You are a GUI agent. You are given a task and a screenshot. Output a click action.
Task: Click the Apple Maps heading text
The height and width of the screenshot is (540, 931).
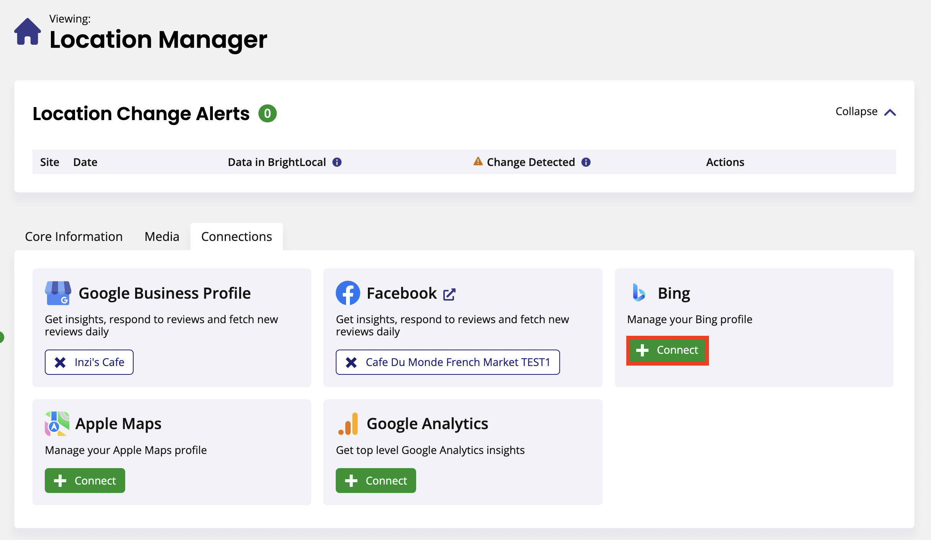(x=118, y=424)
